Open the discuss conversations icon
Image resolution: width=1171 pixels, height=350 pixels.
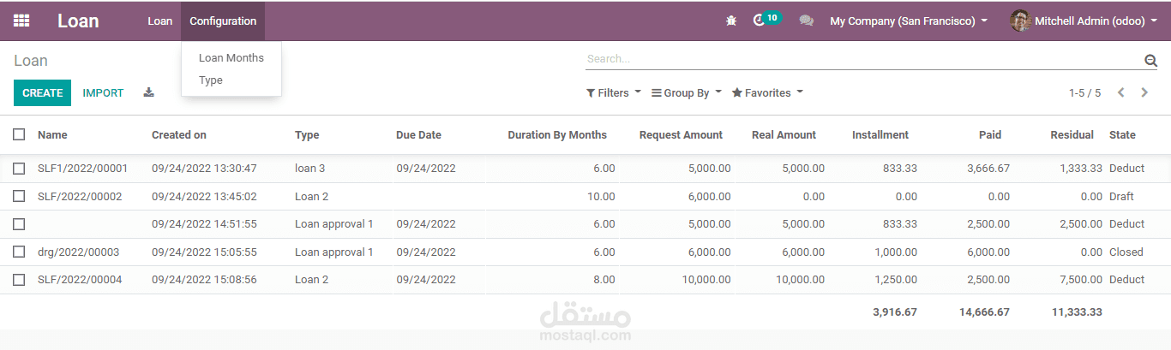click(806, 21)
